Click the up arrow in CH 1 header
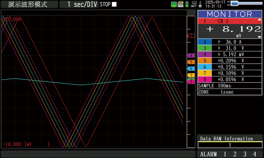This screenshot has width=264, height=158. coord(259,20)
